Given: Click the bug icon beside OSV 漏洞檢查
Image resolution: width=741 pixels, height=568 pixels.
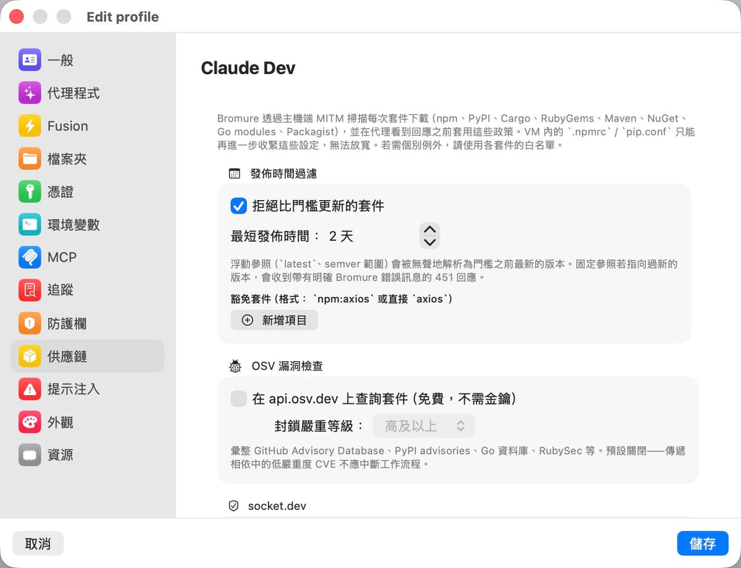Looking at the screenshot, I should pyautogui.click(x=235, y=366).
